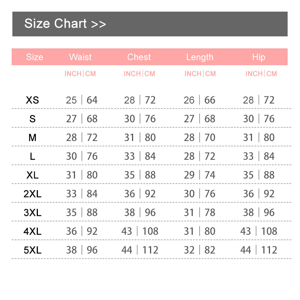Select the S size row label
Screen dimensions: 300x300
click(33, 119)
